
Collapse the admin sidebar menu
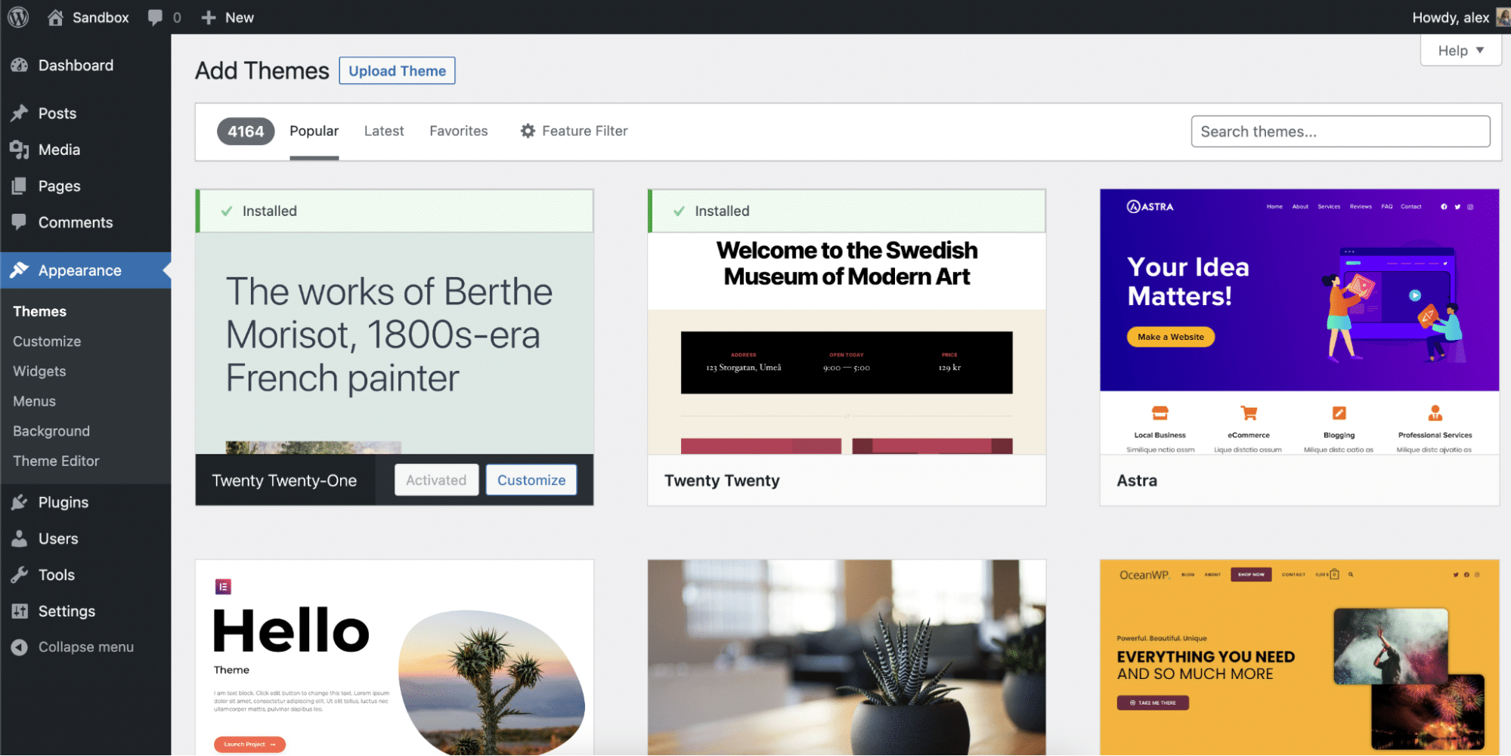tap(19, 646)
